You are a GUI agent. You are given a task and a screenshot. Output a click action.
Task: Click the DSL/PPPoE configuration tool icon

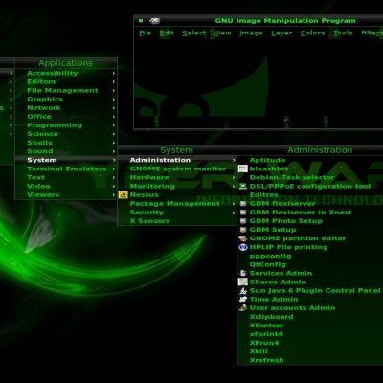click(243, 186)
